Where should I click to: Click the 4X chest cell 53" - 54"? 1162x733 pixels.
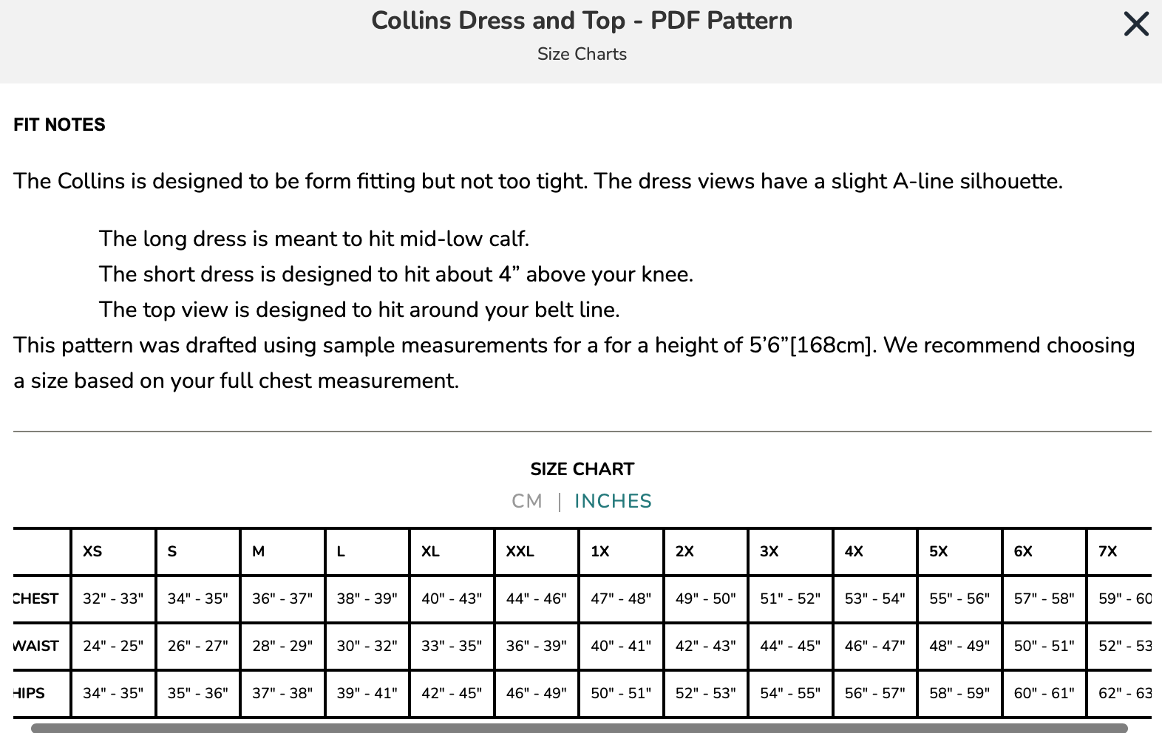[x=874, y=599]
